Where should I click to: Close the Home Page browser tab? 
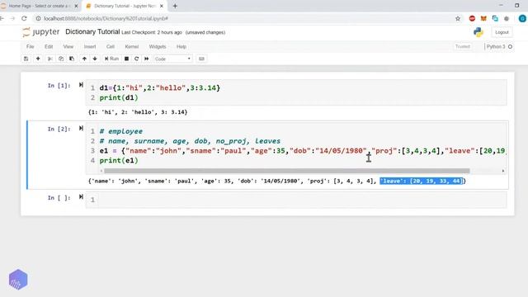[x=76, y=6]
